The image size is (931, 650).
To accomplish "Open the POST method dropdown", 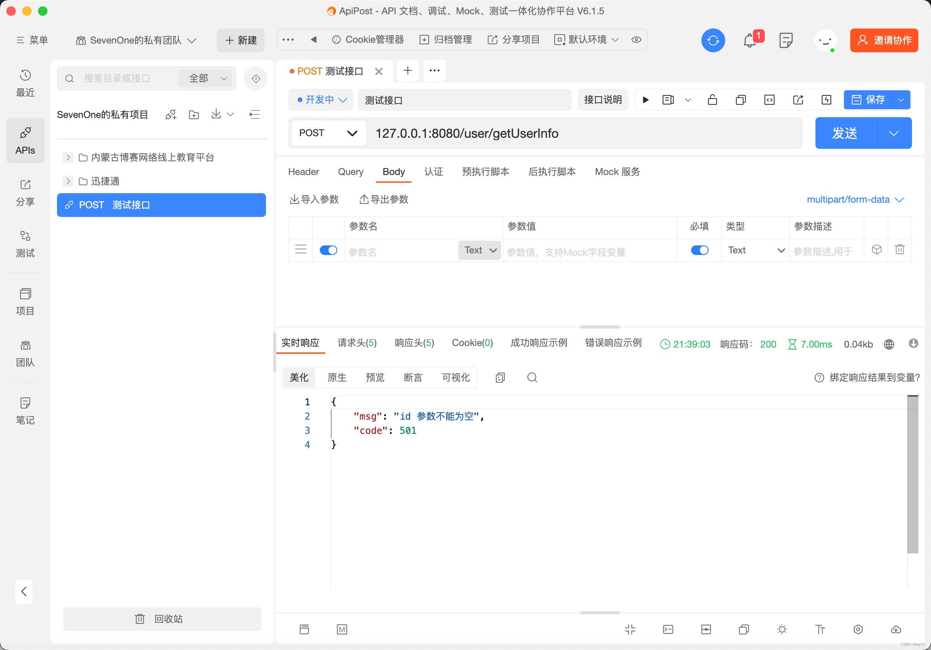I will [x=328, y=133].
